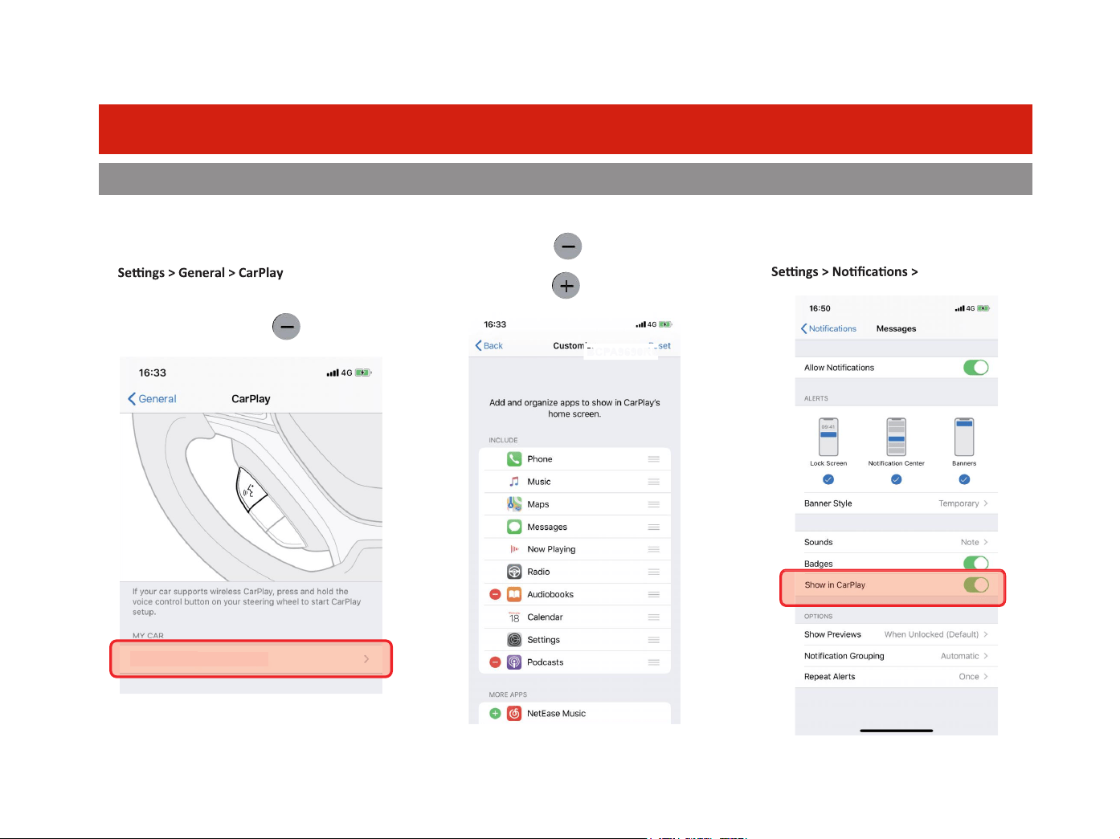Toggle the Allow Notifications switch

click(x=976, y=368)
